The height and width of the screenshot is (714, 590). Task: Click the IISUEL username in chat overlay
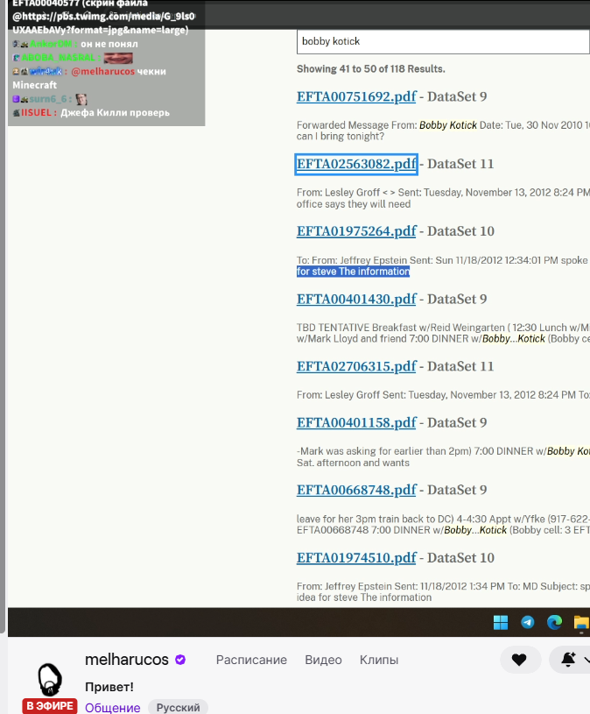[36, 112]
